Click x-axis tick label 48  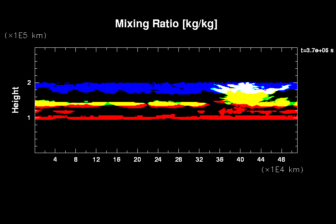click(x=281, y=160)
